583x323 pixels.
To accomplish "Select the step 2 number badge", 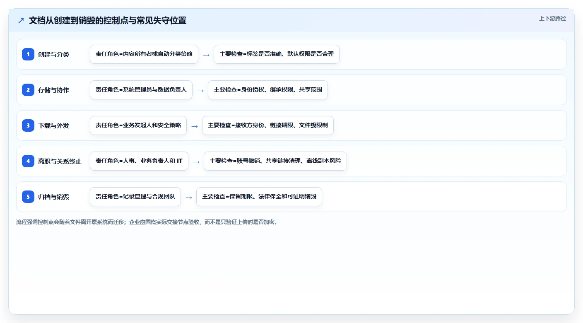I will pyautogui.click(x=28, y=90).
